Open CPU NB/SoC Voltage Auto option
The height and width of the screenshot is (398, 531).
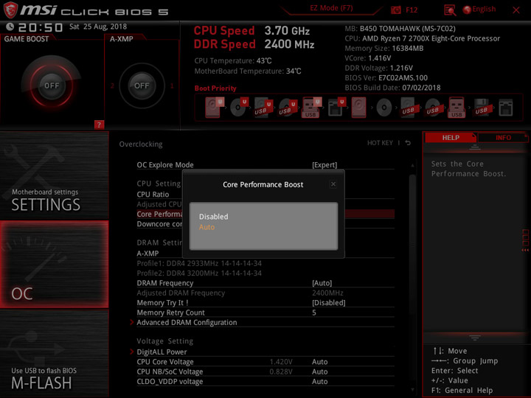(319, 371)
